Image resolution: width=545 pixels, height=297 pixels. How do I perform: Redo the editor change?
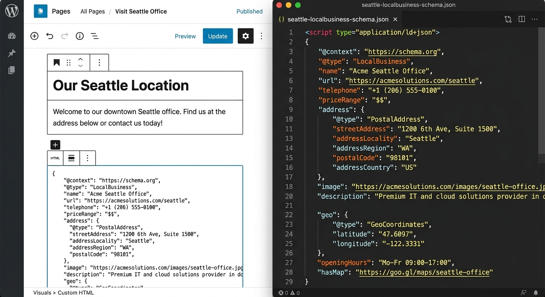click(x=65, y=36)
